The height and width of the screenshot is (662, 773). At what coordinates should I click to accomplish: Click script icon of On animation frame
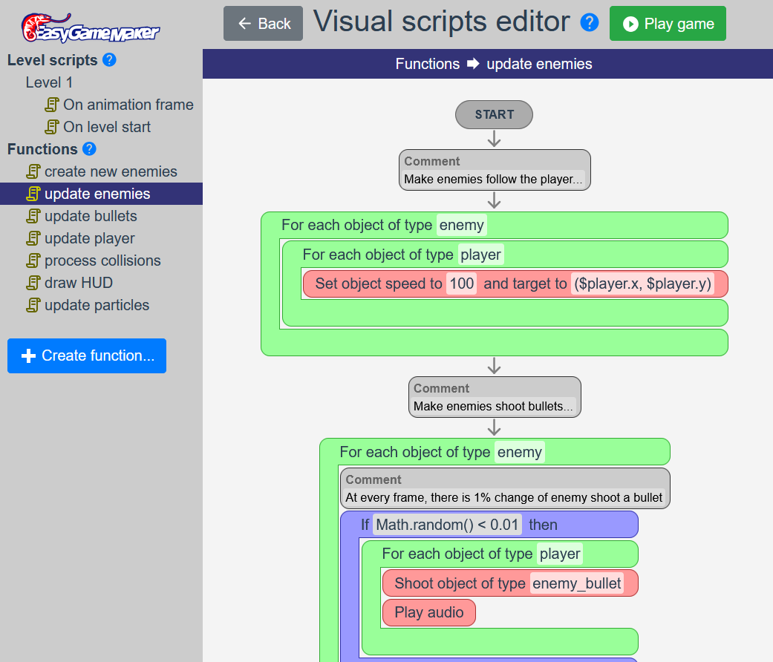52,105
